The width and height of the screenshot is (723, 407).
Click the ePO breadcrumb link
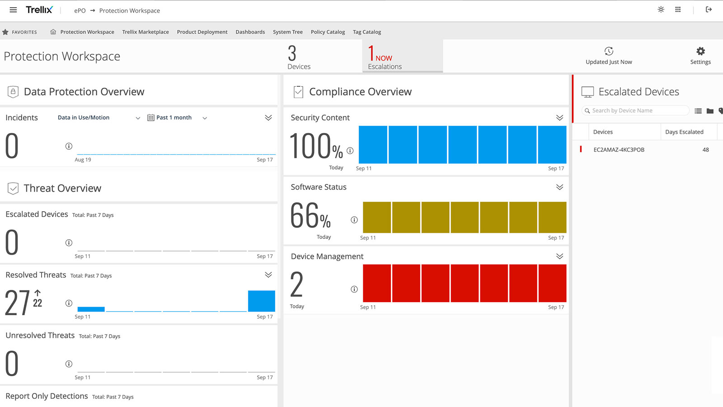(x=80, y=10)
